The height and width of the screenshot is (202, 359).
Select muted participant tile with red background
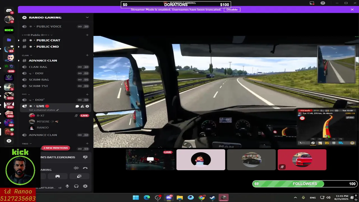click(x=302, y=160)
